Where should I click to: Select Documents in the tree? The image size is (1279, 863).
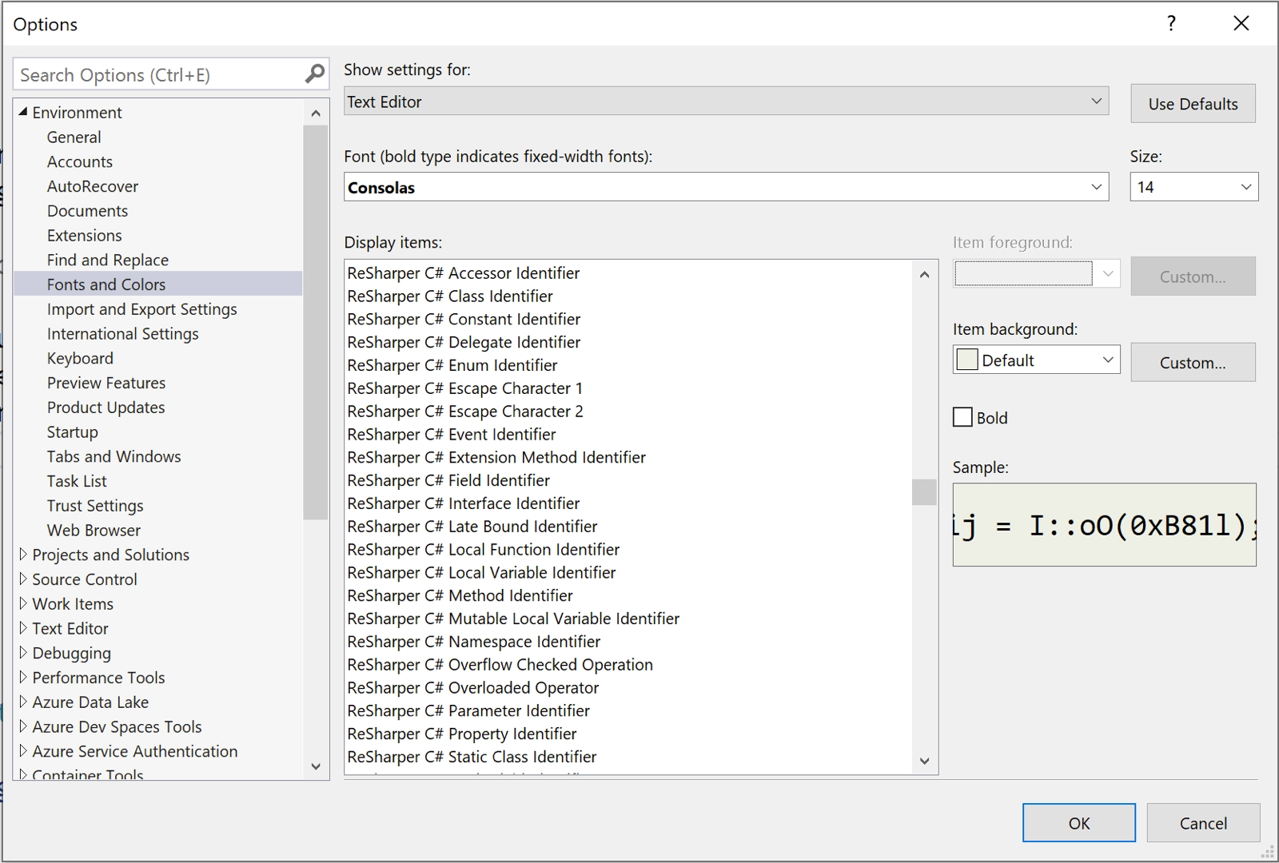(x=87, y=211)
